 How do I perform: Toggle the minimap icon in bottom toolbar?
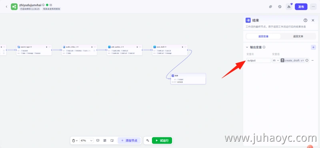click(112, 140)
